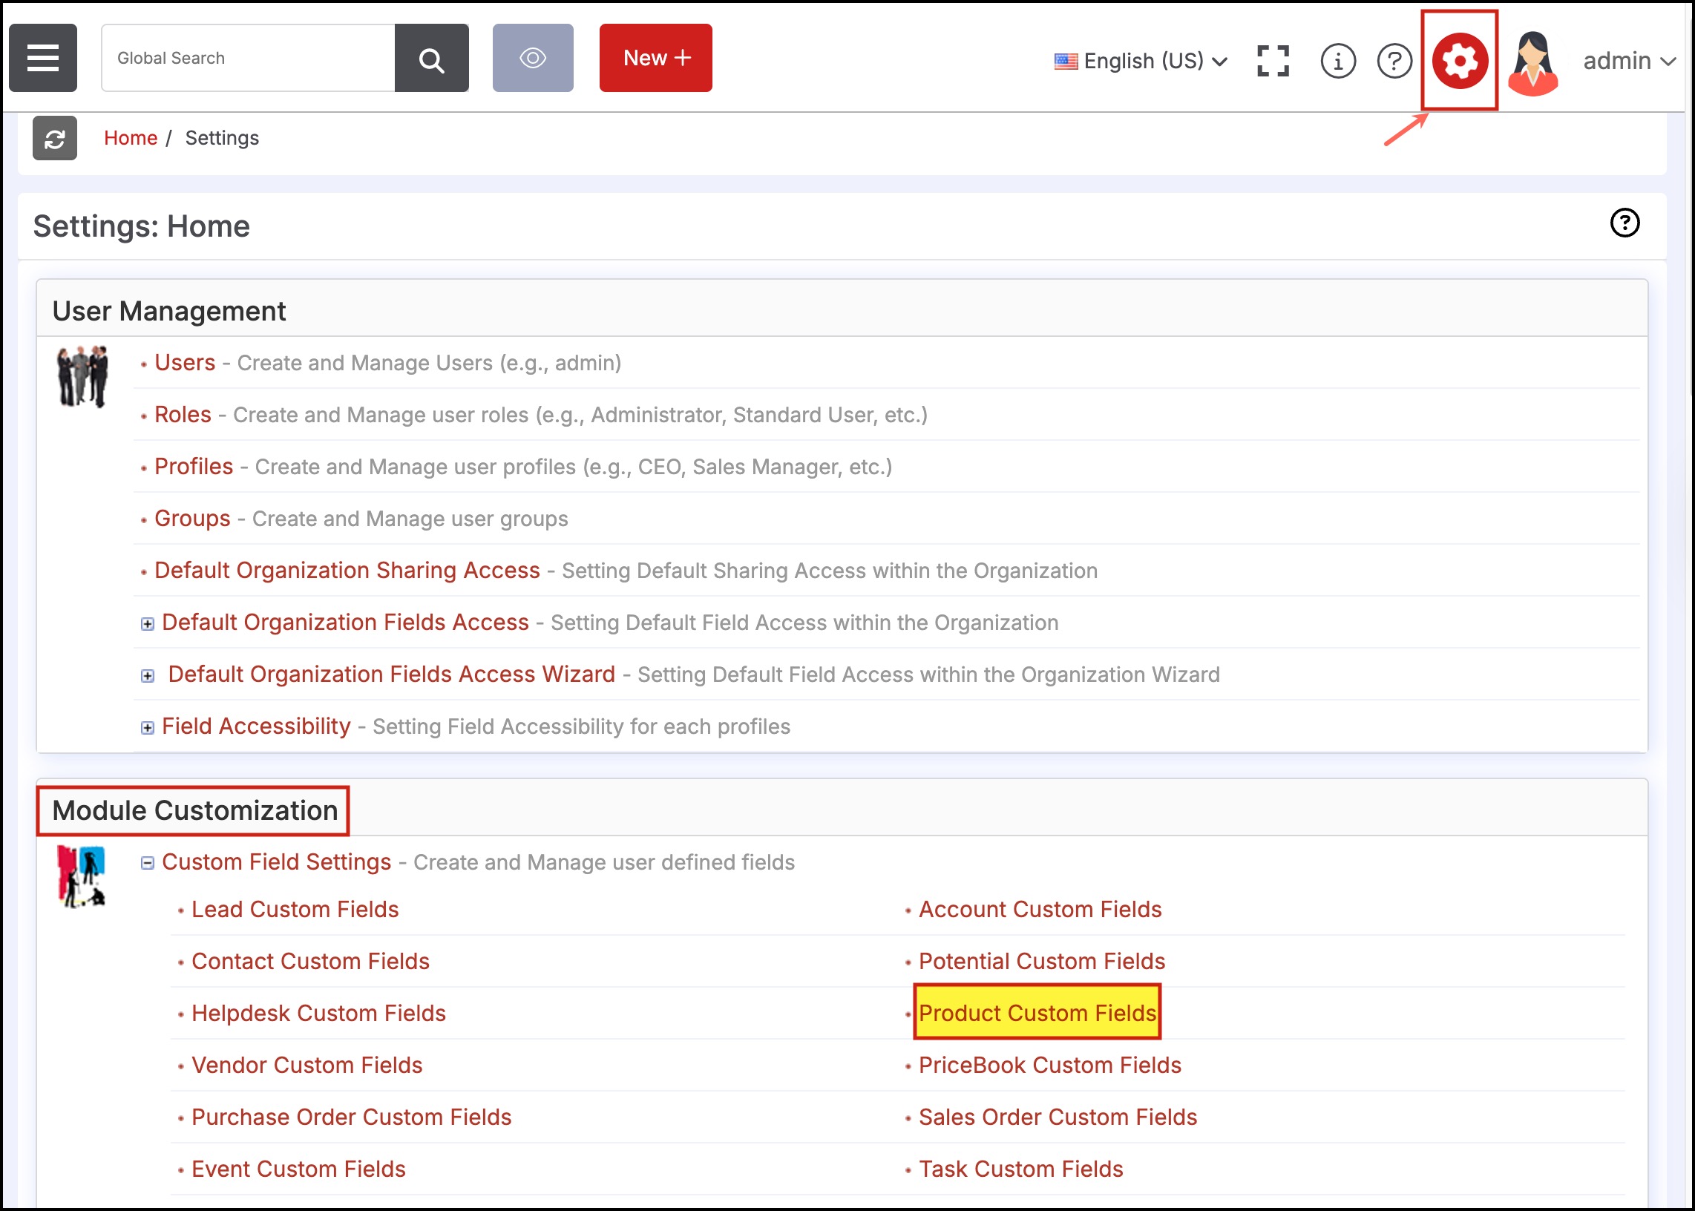This screenshot has height=1211, width=1695.
Task: Open Groups settings link
Action: pos(192,518)
